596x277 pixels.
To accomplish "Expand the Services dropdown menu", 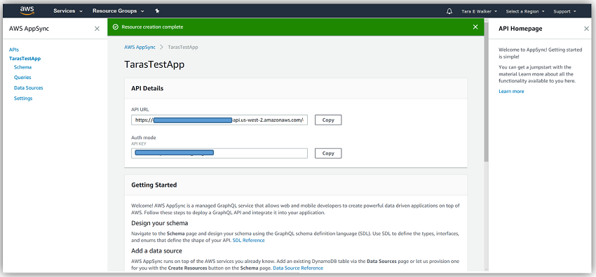I will (x=68, y=11).
